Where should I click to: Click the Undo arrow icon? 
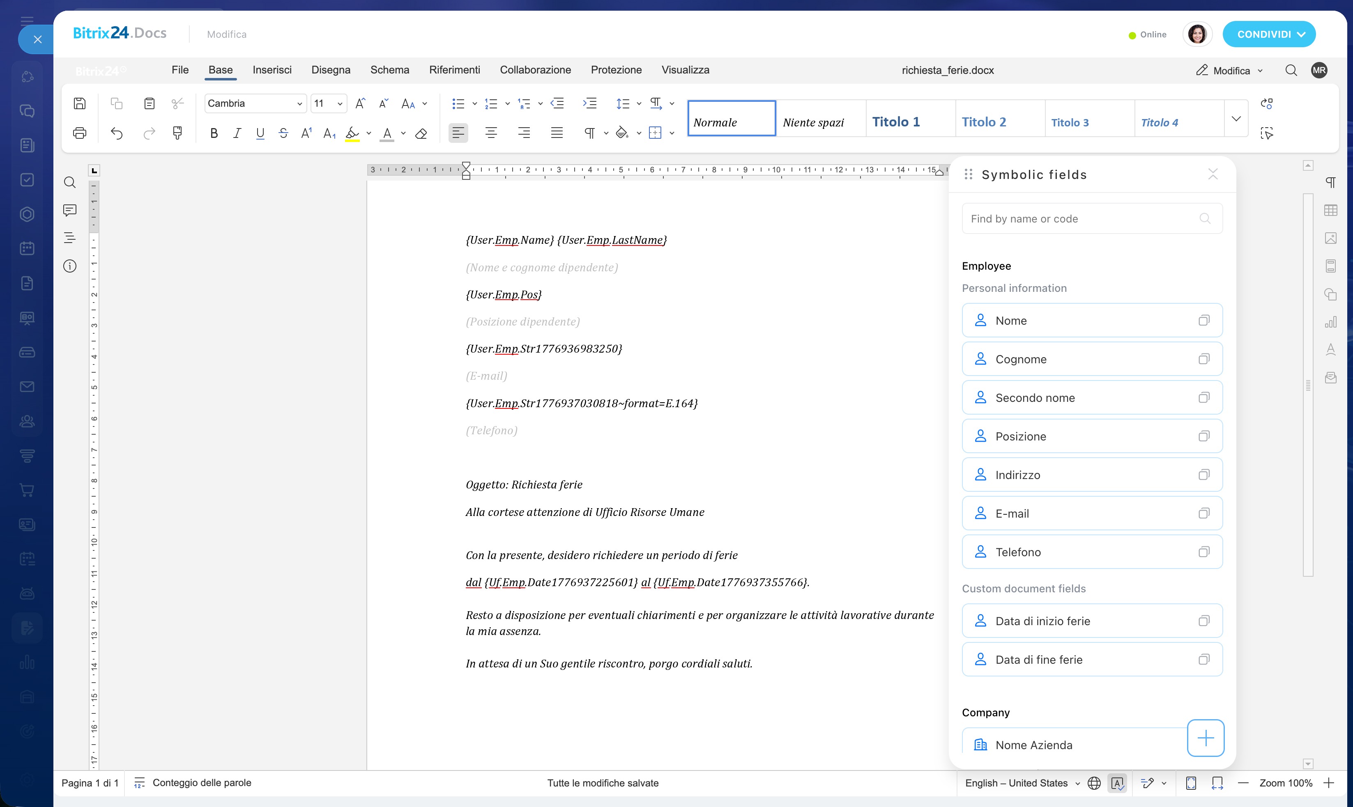(116, 133)
